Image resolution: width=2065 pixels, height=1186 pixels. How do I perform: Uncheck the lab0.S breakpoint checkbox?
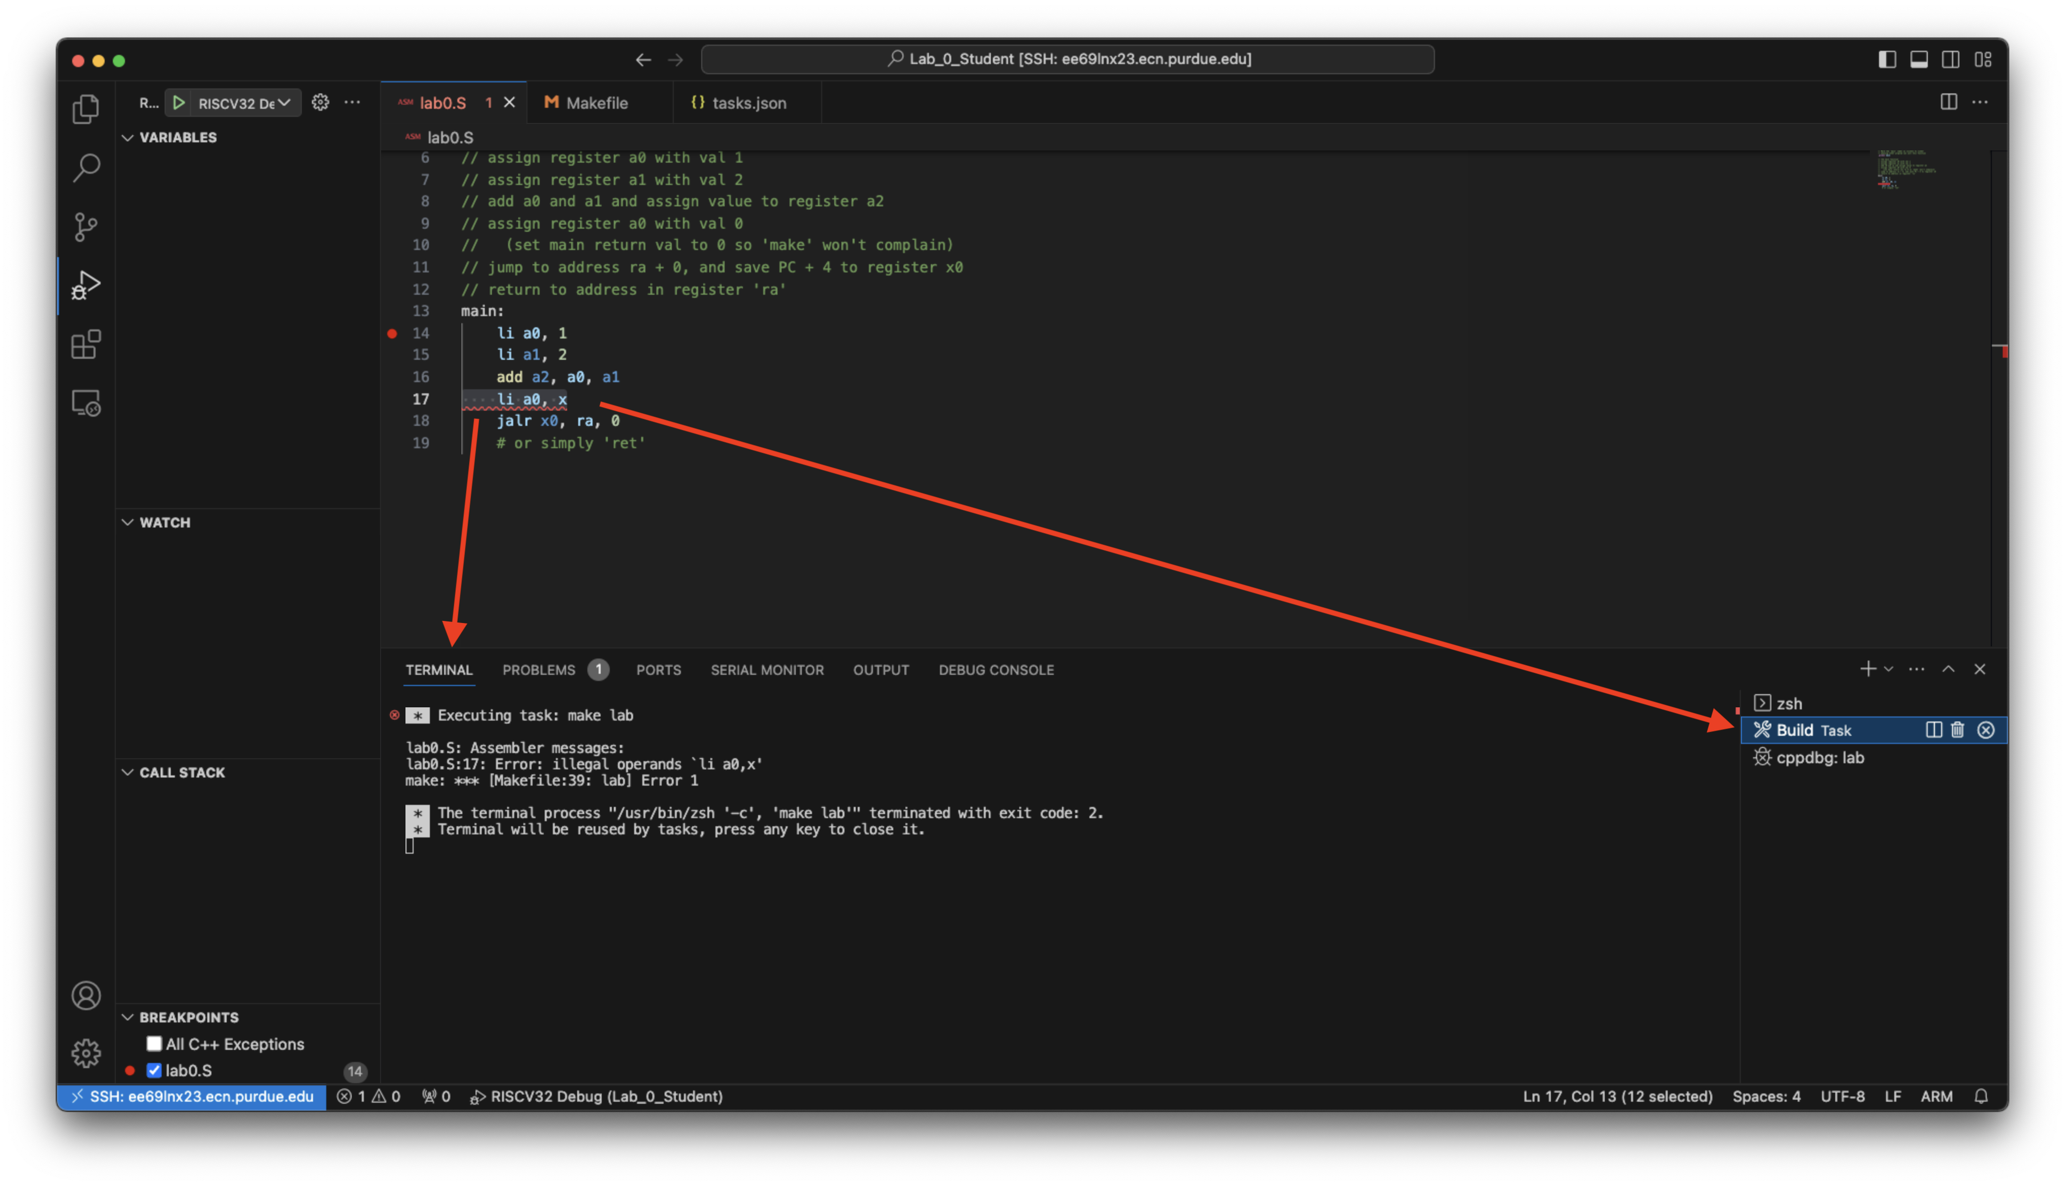tap(154, 1070)
